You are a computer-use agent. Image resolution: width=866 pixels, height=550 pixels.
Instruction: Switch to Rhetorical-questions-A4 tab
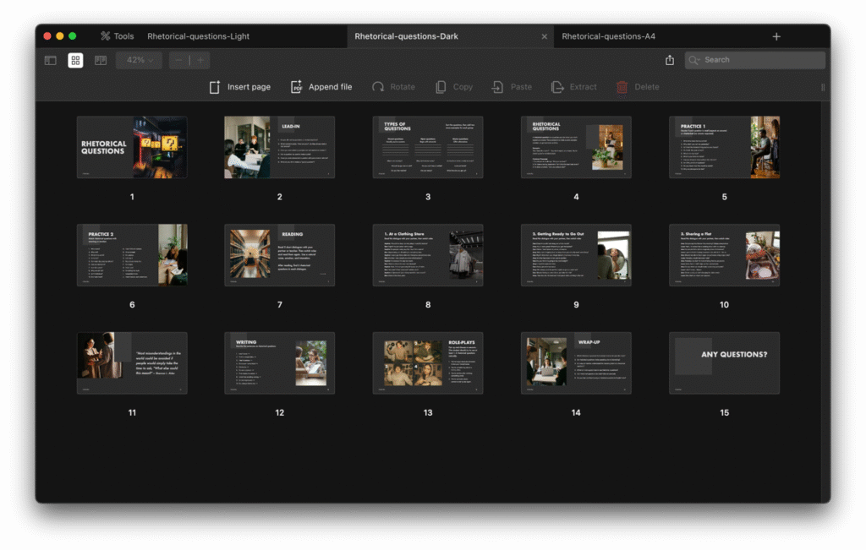pos(608,36)
